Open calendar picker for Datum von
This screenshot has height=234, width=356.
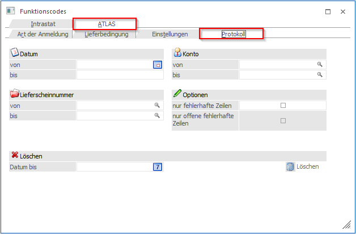tap(158, 65)
